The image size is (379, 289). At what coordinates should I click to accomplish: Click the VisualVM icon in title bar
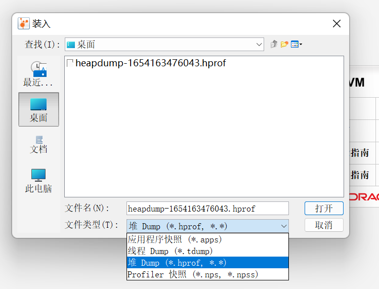tap(24, 23)
